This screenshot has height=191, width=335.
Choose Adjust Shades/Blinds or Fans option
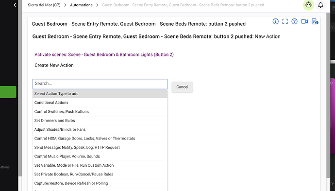pyautogui.click(x=100, y=130)
